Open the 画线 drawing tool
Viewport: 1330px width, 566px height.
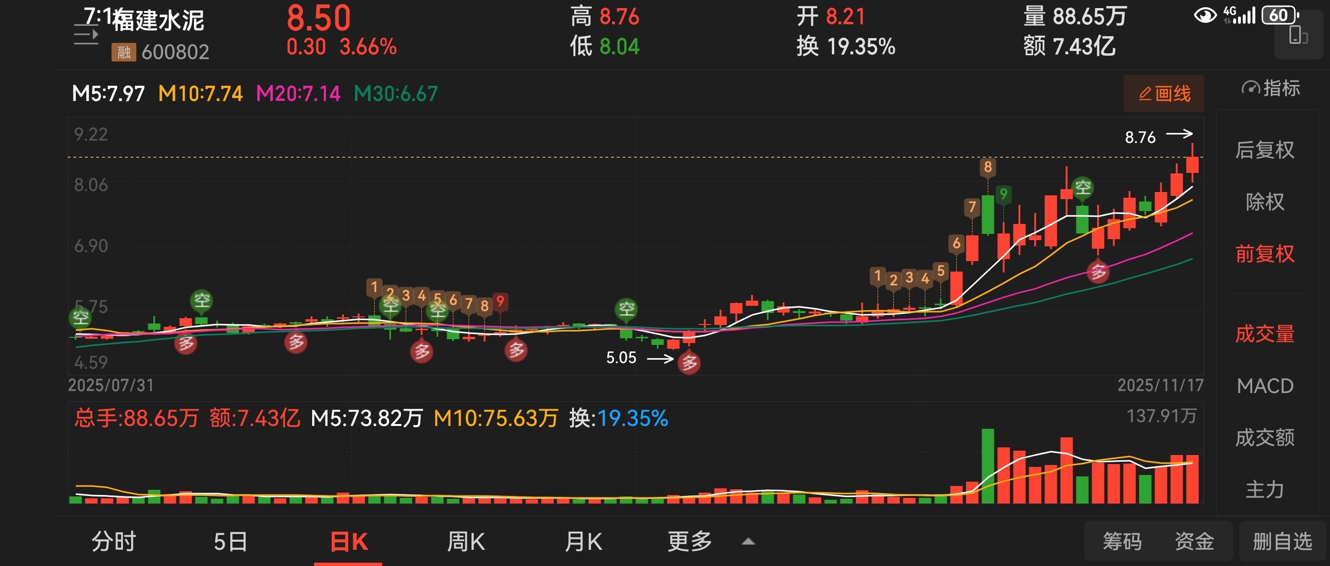[x=1163, y=93]
